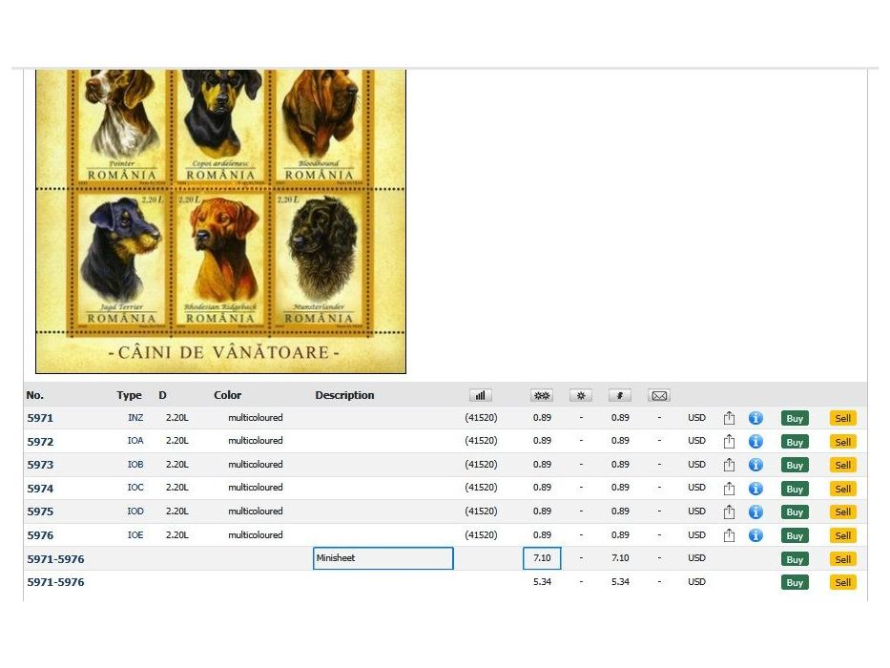
Task: Open stamp number 5975 link
Action: pos(40,511)
